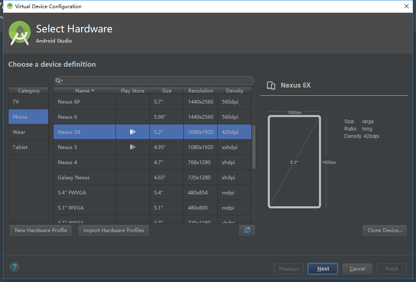Click the xxhdpi density cell

click(x=235, y=147)
